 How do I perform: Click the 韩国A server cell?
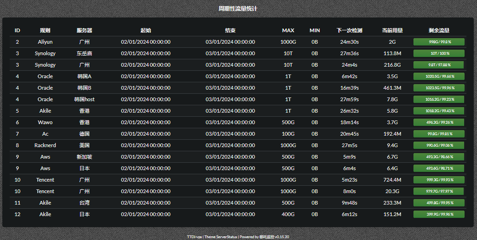click(x=84, y=77)
